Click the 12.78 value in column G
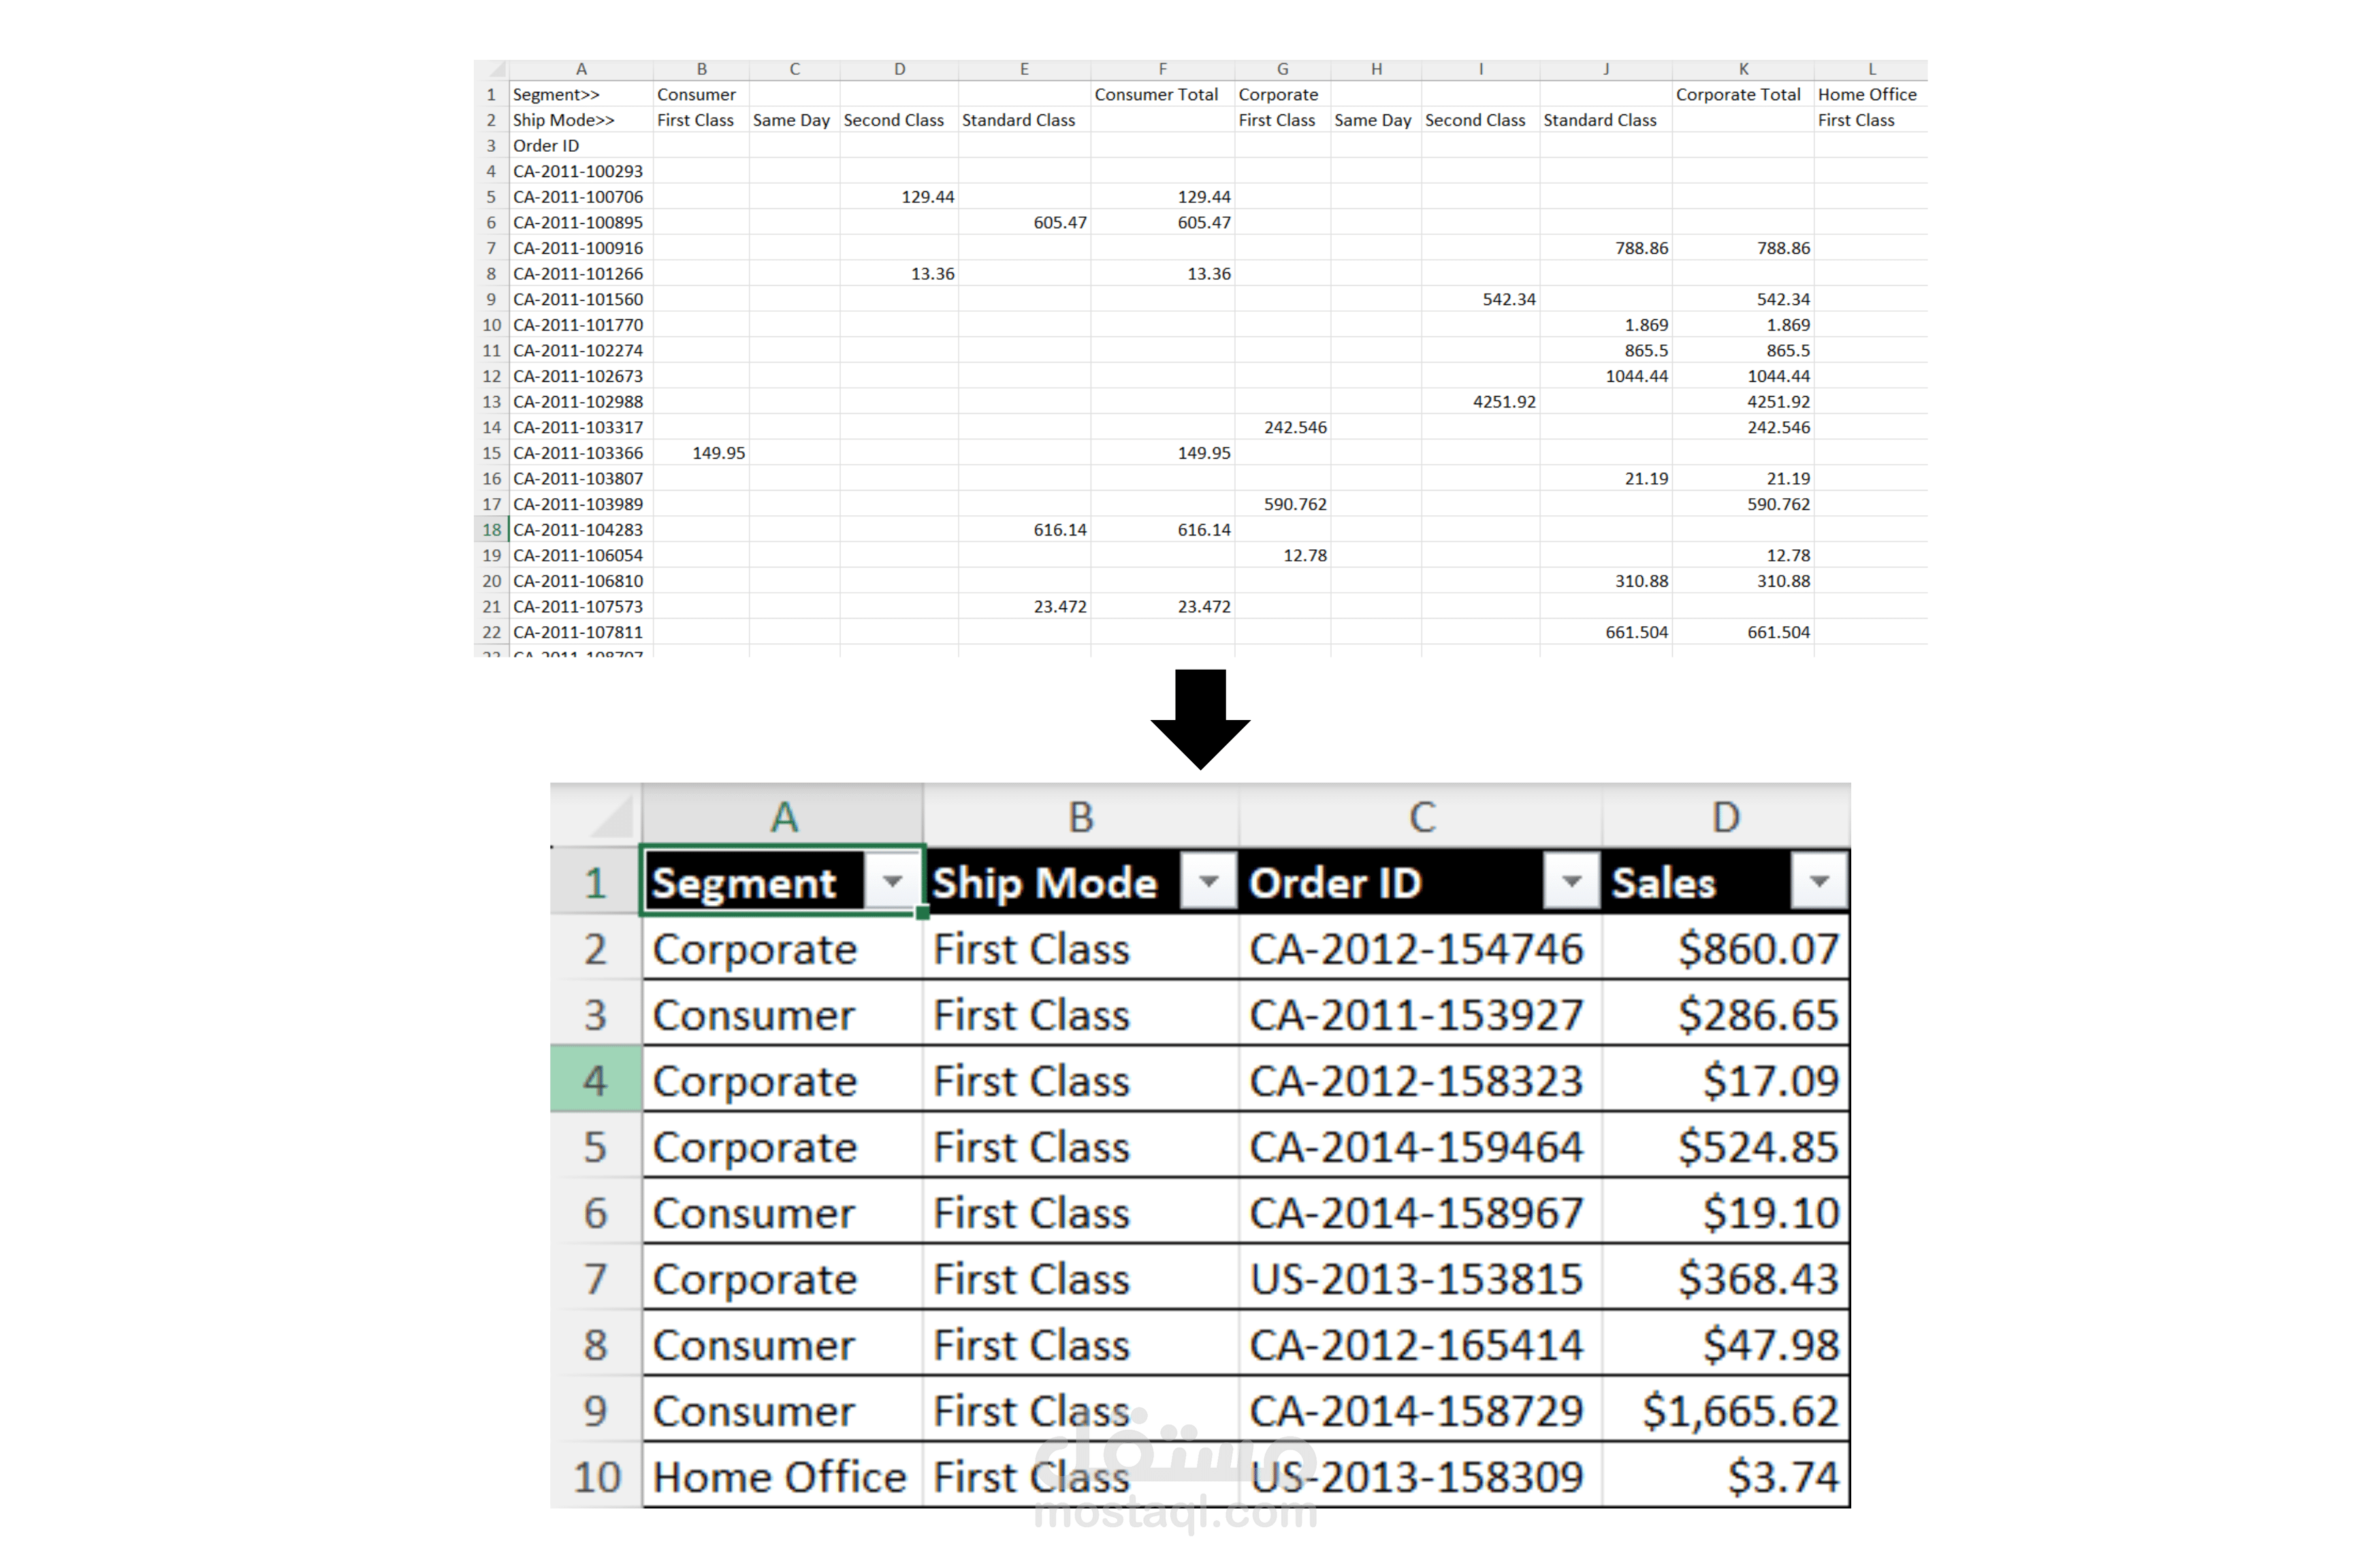Viewport: 2353px width, 1568px height. pos(1283,555)
